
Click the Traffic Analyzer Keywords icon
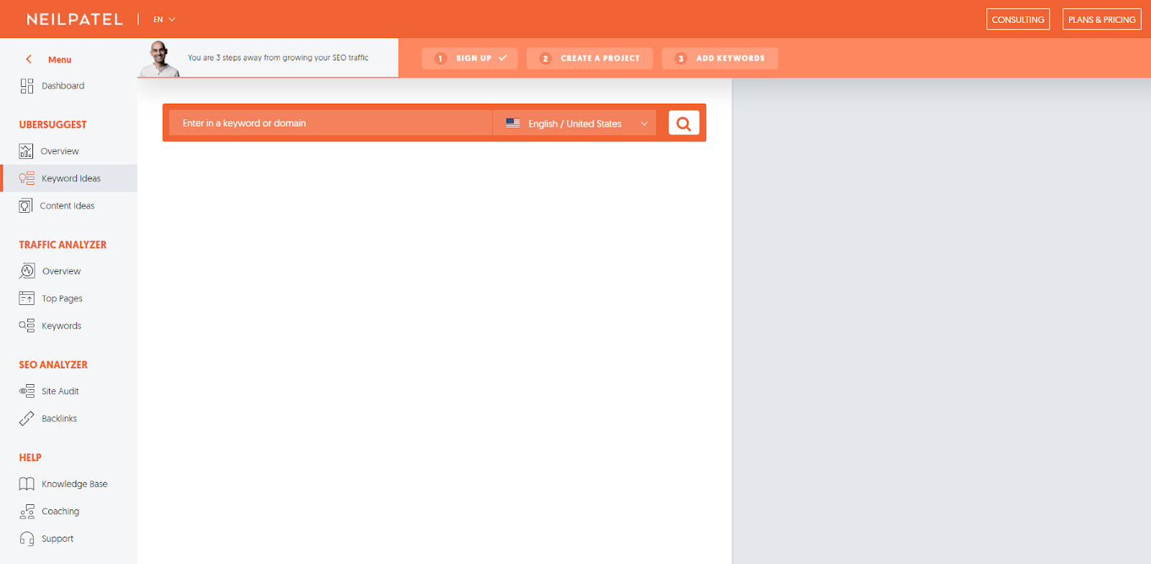[27, 326]
